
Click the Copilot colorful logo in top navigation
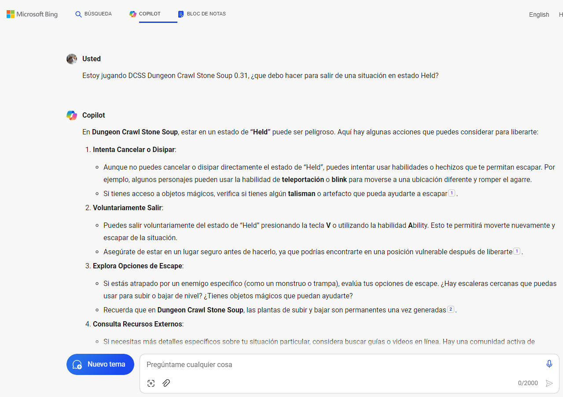[133, 14]
